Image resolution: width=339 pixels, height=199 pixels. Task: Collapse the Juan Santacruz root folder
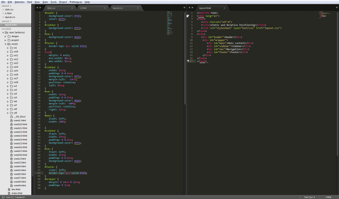pyautogui.click(x=3, y=33)
